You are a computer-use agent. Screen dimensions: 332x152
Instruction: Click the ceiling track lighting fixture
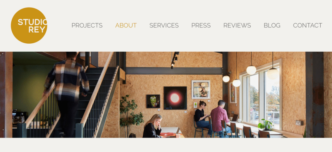click(175, 60)
